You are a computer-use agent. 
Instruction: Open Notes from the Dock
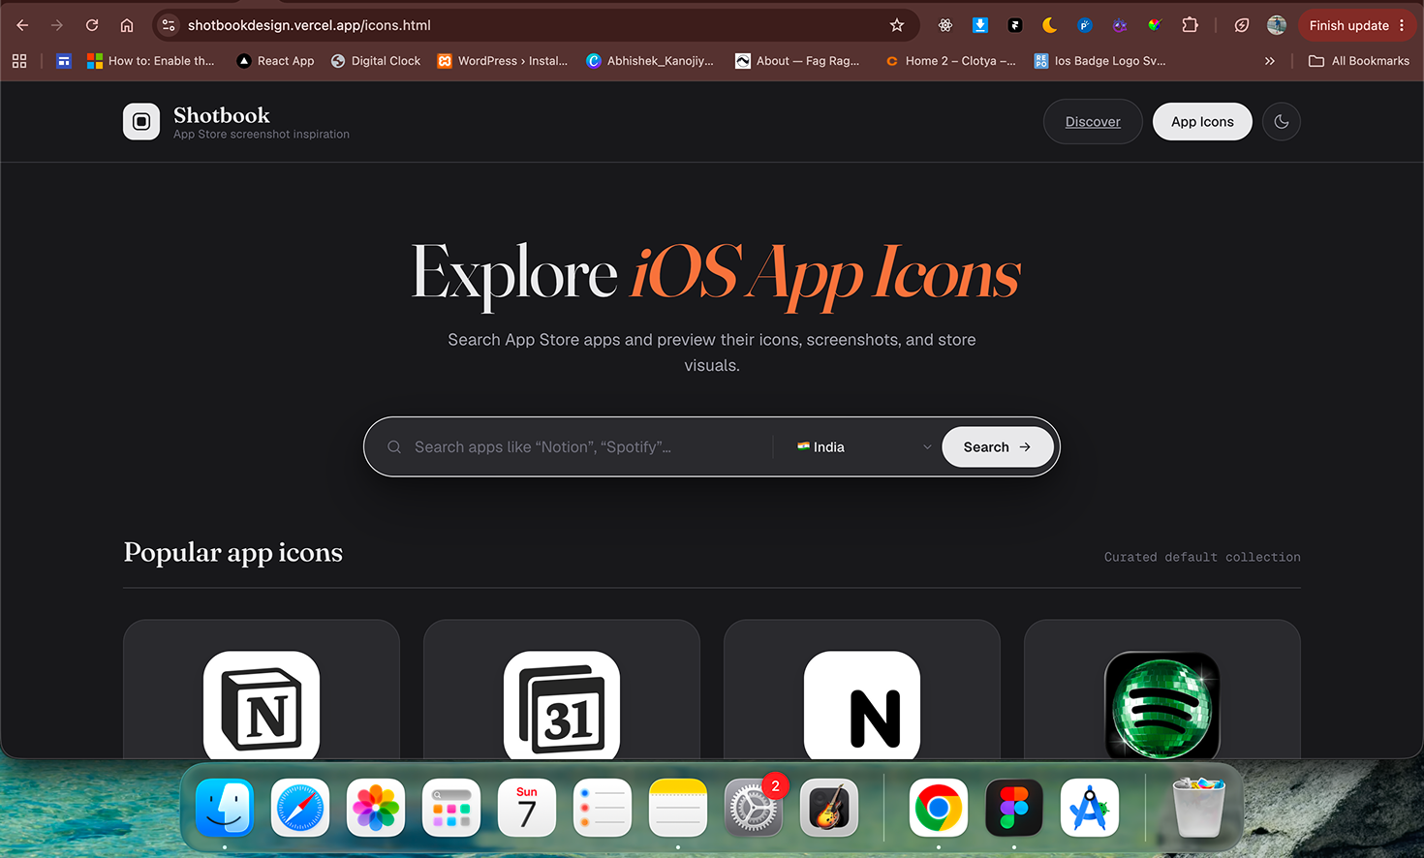click(678, 808)
